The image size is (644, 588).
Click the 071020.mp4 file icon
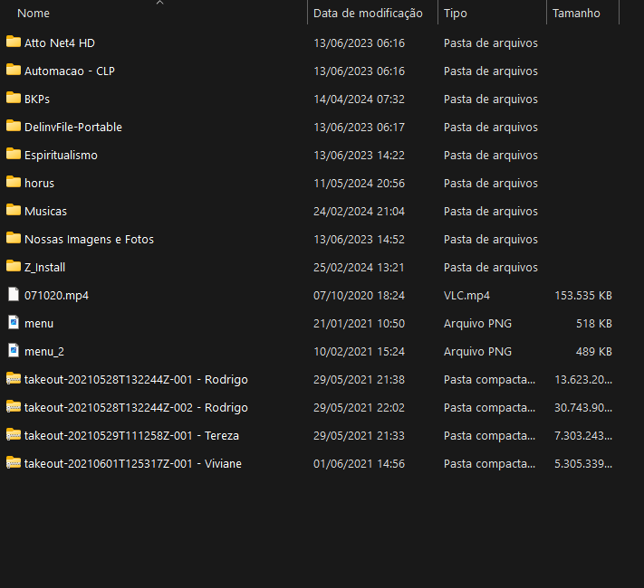(14, 295)
